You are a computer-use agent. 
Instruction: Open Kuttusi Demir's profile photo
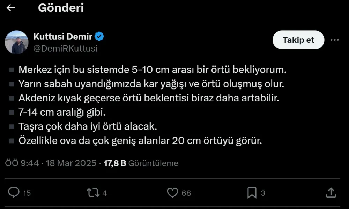16,42
